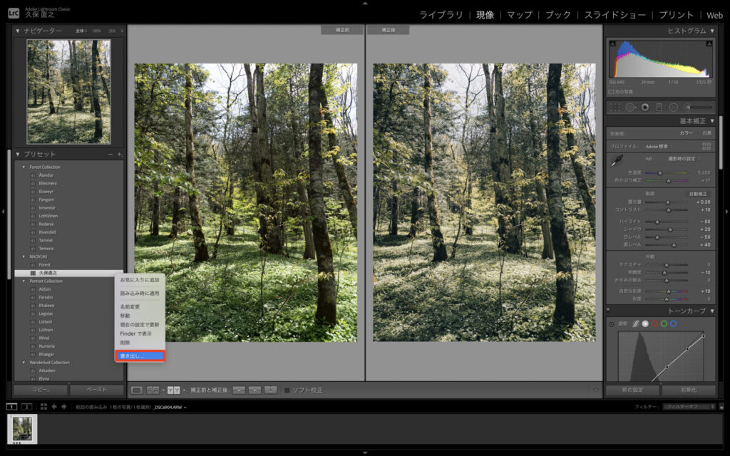Image resolution: width=730 pixels, height=456 pixels.
Task: Click the 自動補正 auto tone button
Action: [698, 194]
